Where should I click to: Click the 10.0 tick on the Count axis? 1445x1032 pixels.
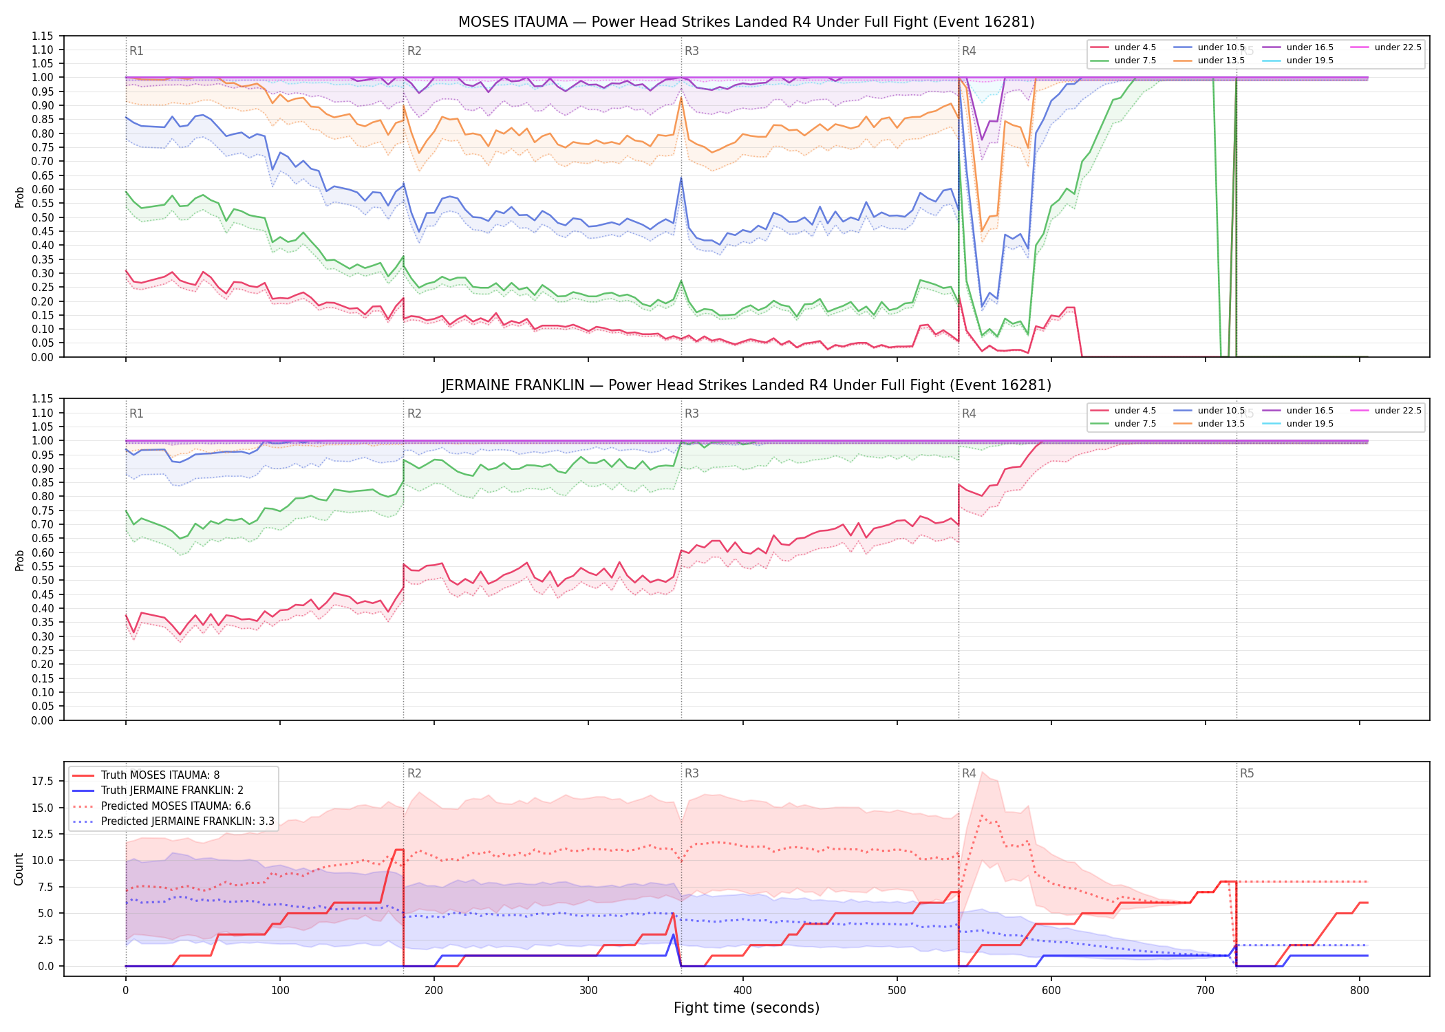[x=43, y=861]
